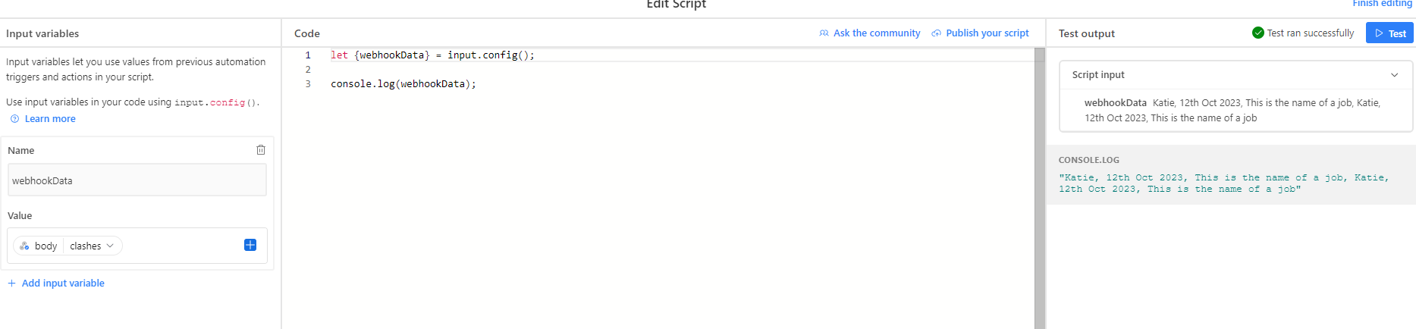Click the Test ran successfully status text
This screenshot has width=1416, height=329.
(1311, 33)
